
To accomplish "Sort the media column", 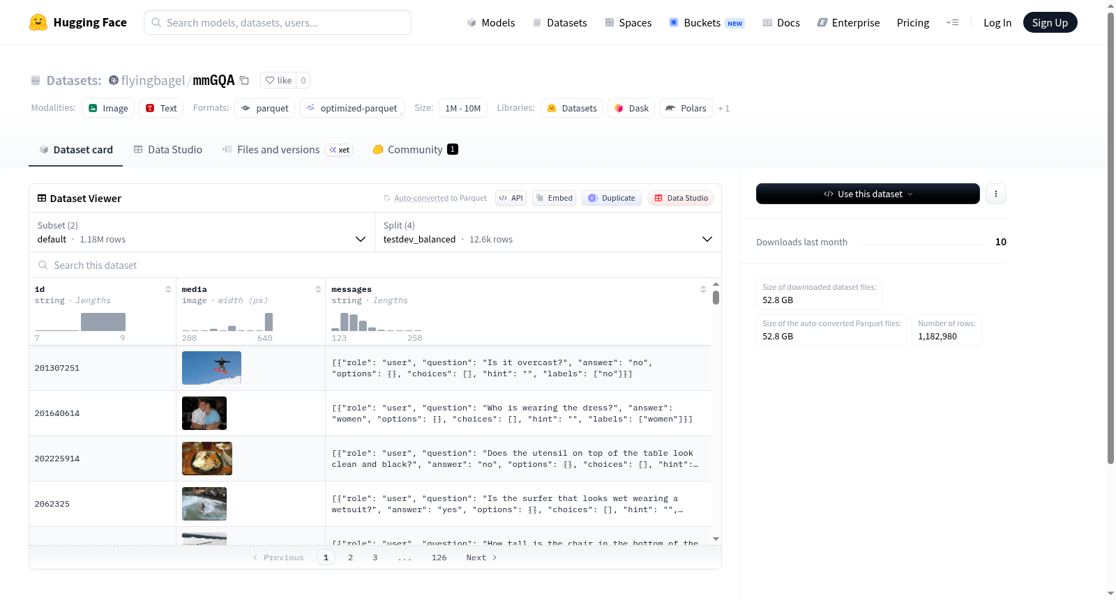I will (x=318, y=289).
